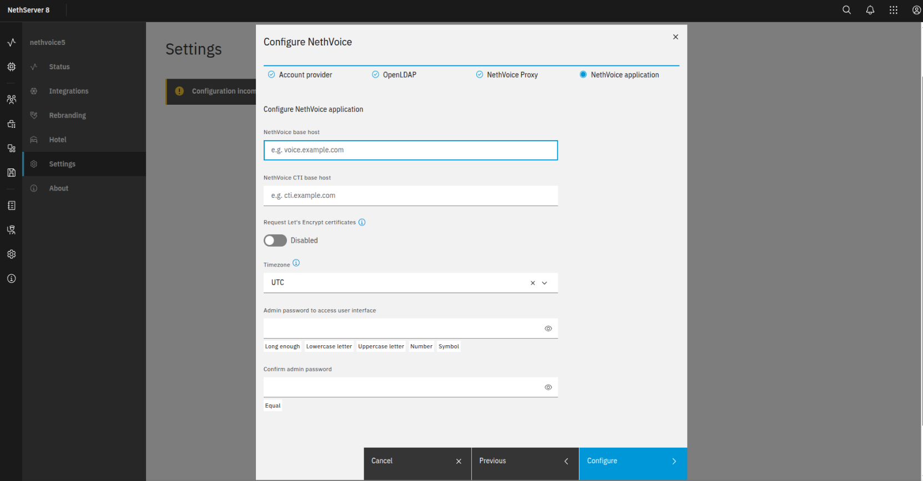Click info icon beside Let's Encrypt certificates
923x481 pixels.
(x=362, y=222)
